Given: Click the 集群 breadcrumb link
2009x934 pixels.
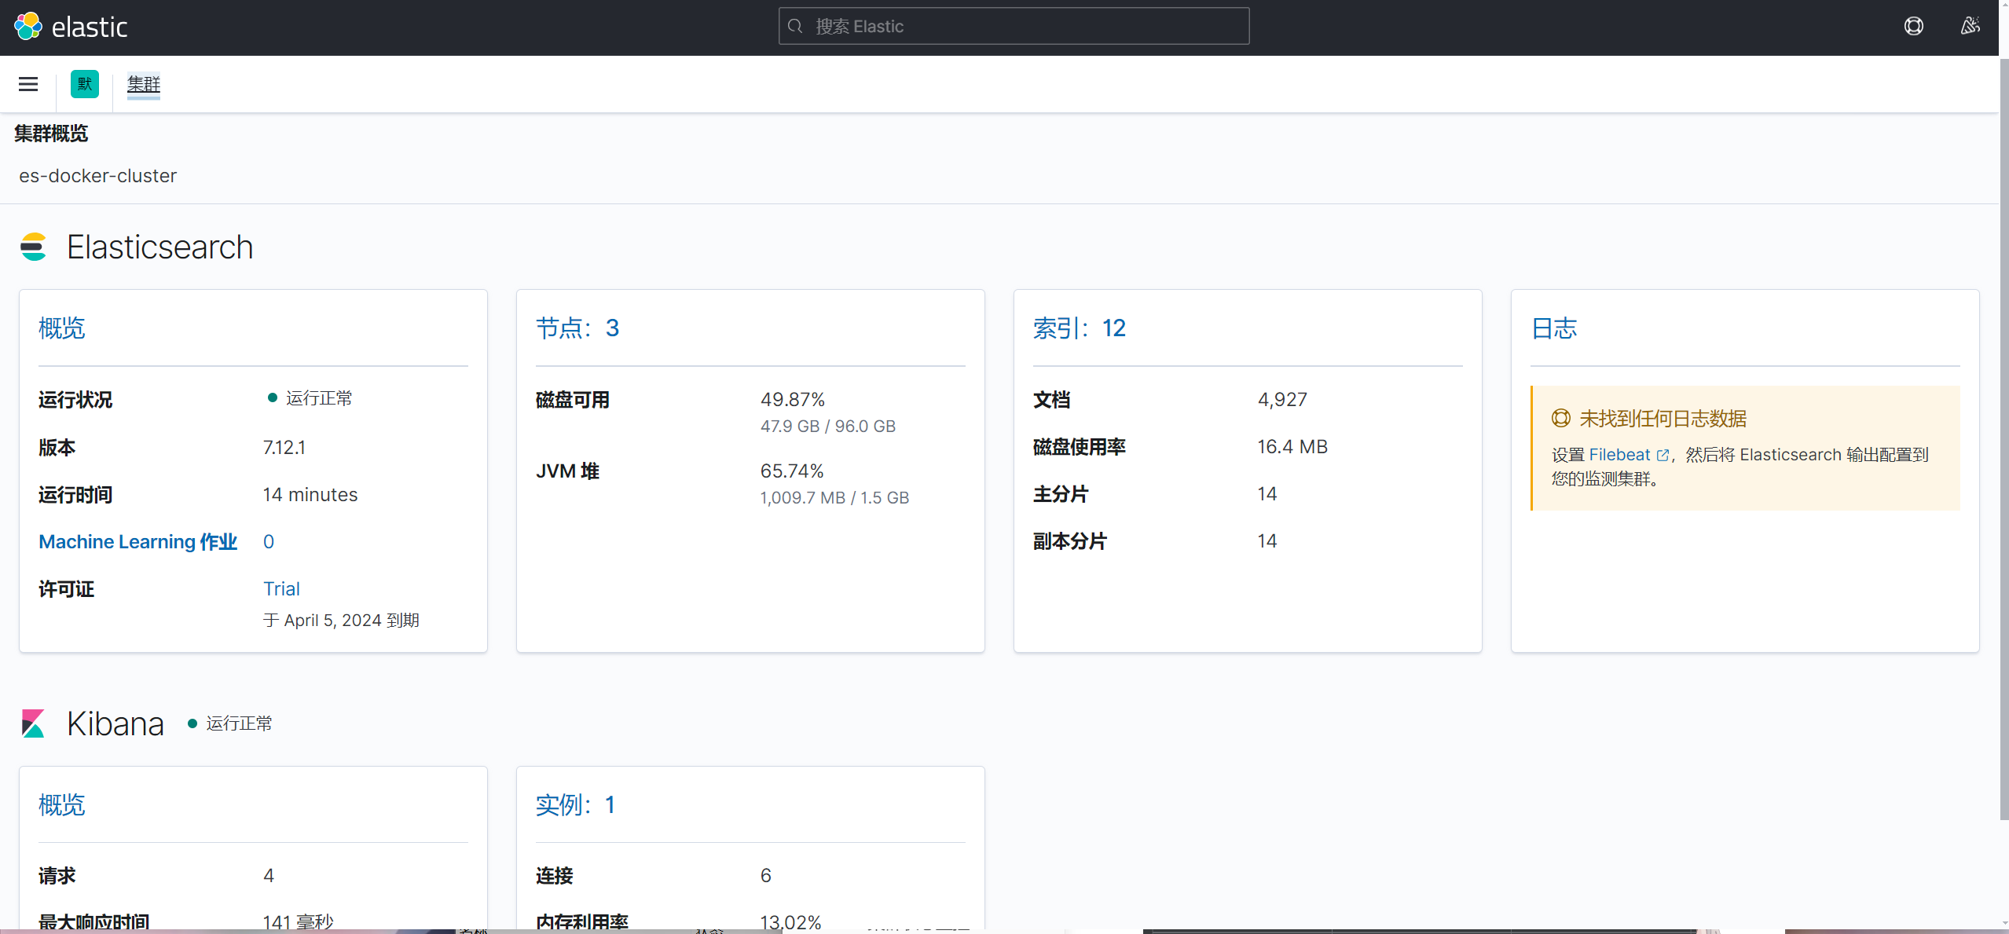Looking at the screenshot, I should (x=144, y=84).
